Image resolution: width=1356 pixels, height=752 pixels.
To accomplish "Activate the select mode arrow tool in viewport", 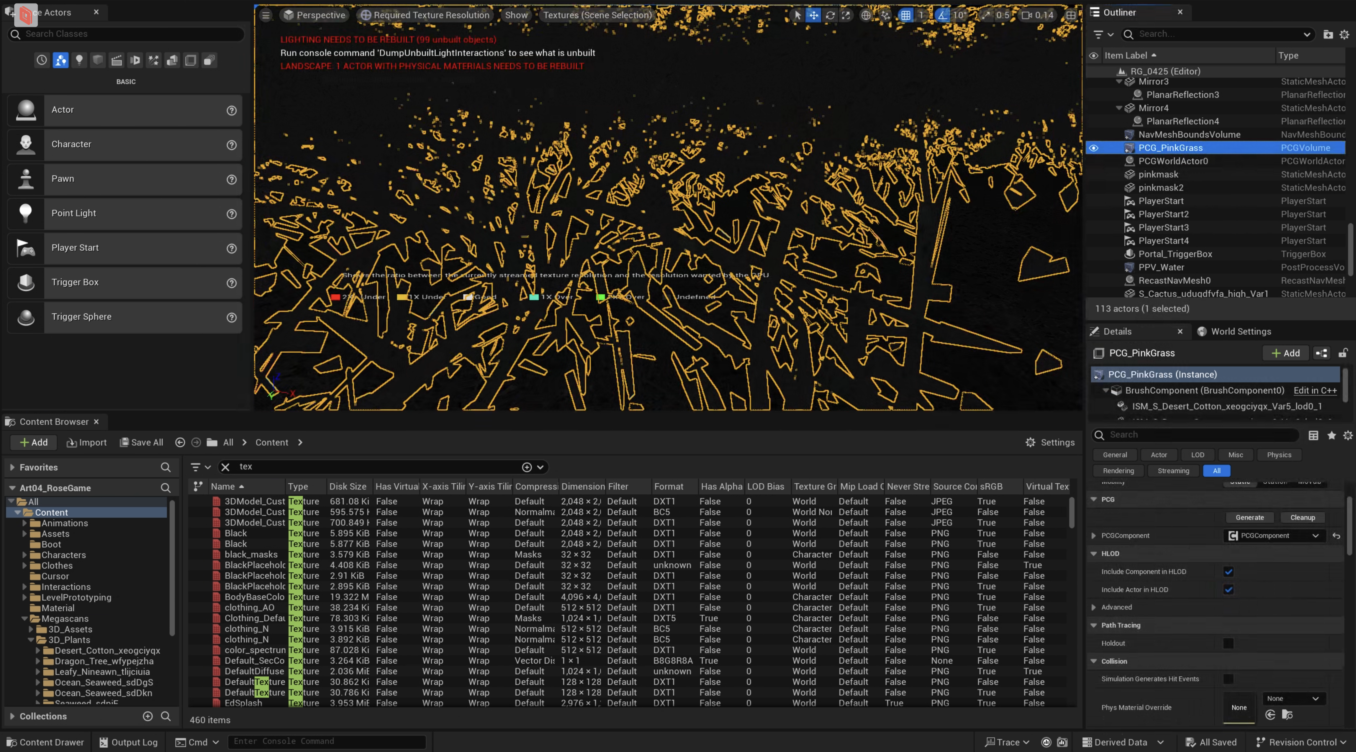I will [797, 15].
